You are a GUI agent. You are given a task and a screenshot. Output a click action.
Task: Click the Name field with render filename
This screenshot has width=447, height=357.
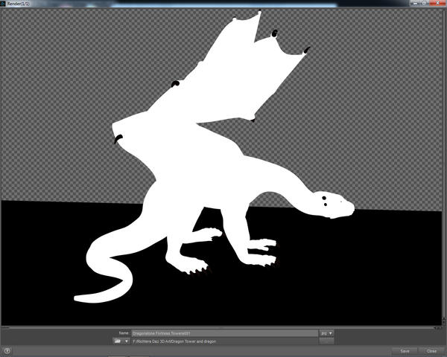[225, 333]
